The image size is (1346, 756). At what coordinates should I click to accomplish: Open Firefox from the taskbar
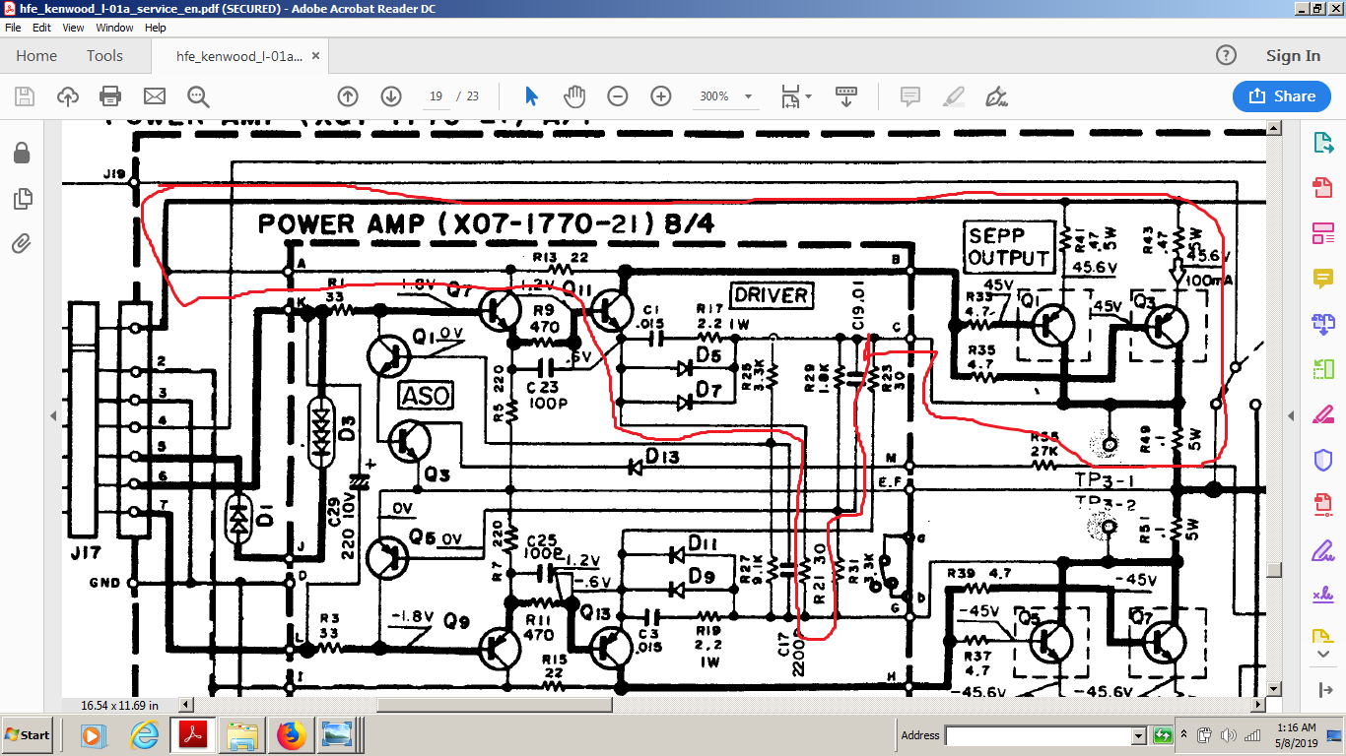tap(291, 735)
